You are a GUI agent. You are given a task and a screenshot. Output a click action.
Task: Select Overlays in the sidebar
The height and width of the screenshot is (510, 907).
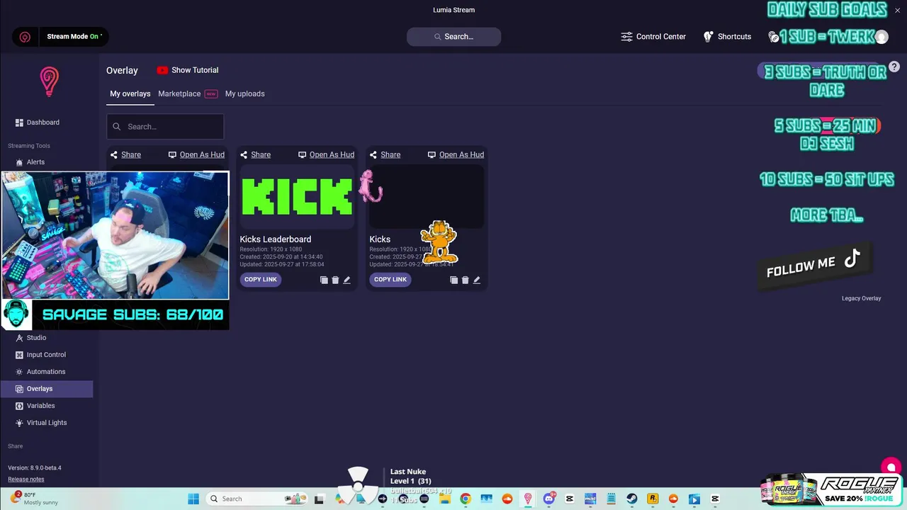click(46, 389)
